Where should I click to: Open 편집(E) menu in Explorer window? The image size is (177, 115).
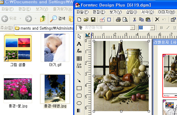[24, 9]
